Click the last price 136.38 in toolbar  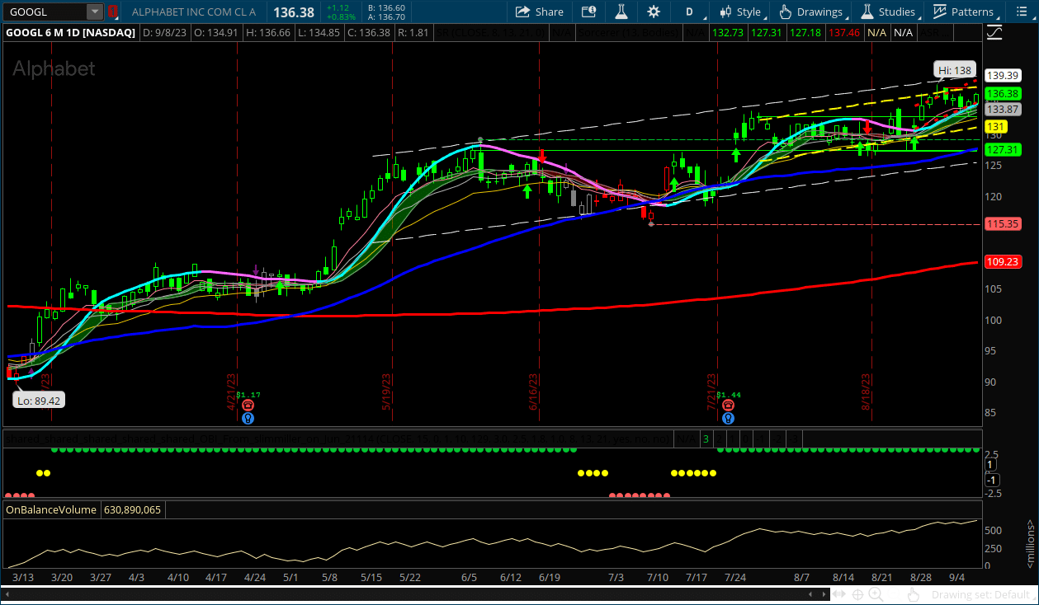tap(294, 12)
